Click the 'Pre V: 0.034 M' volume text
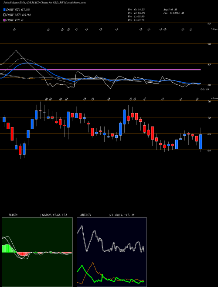This screenshot has height=287, width=218. (x=174, y=13)
